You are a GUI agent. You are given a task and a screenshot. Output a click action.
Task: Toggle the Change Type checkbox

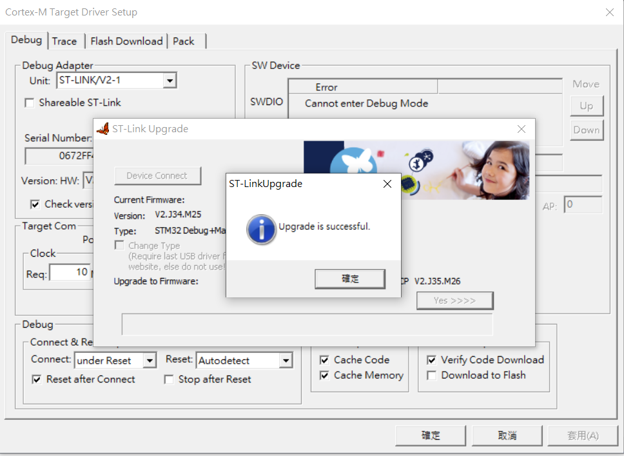click(119, 245)
